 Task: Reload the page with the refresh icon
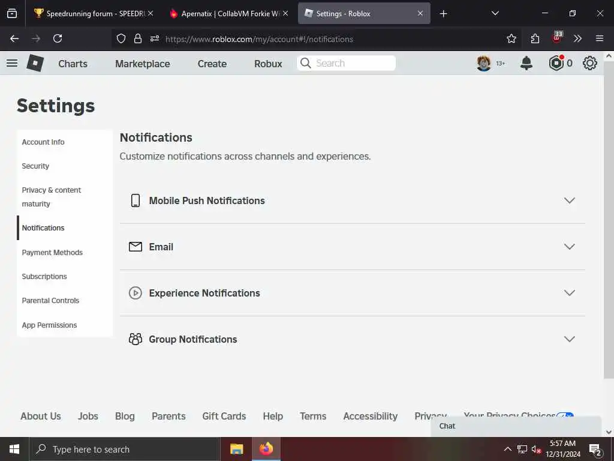[58, 38]
